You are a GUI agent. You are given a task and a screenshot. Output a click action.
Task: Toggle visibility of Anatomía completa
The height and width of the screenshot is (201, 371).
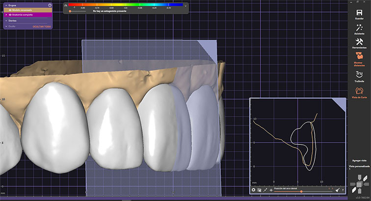(x=10, y=15)
